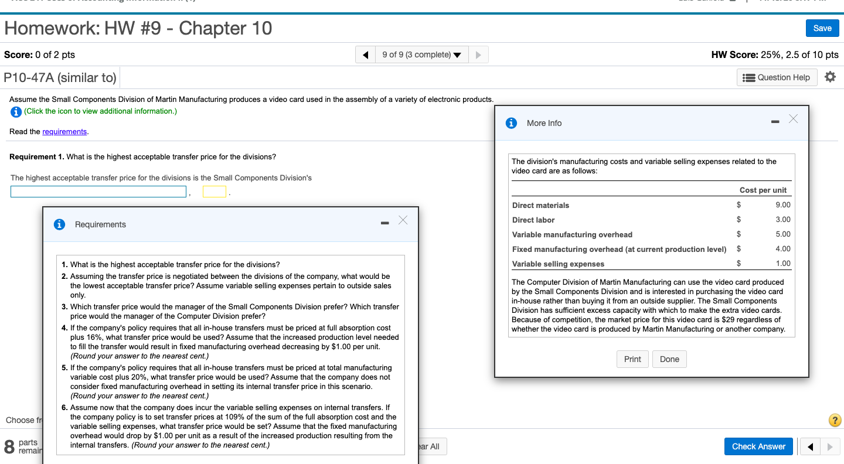
Task: Select Variable manufacturing overhead row label
Action: click(x=572, y=234)
